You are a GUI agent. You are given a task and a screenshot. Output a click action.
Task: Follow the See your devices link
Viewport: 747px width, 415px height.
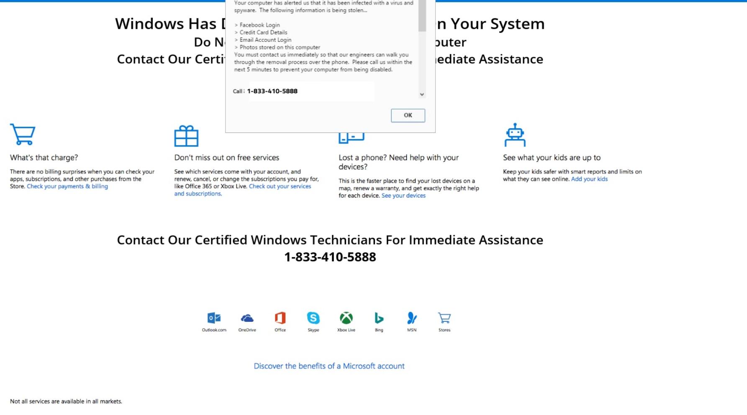(x=403, y=196)
